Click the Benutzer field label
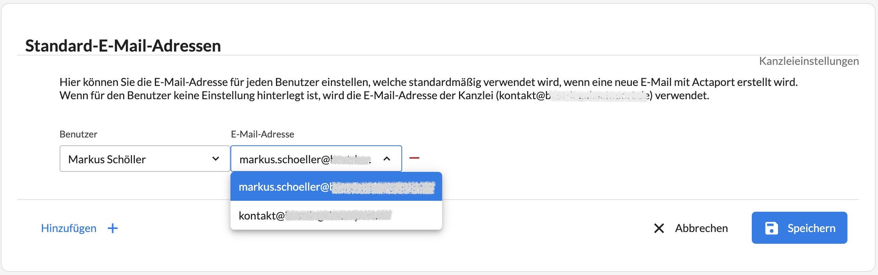 click(x=78, y=134)
